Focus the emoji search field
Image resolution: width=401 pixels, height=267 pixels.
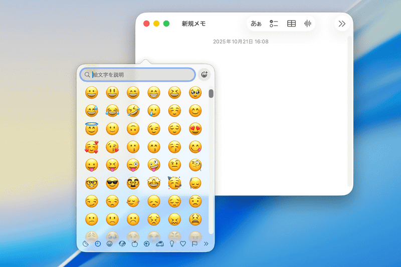(x=137, y=75)
